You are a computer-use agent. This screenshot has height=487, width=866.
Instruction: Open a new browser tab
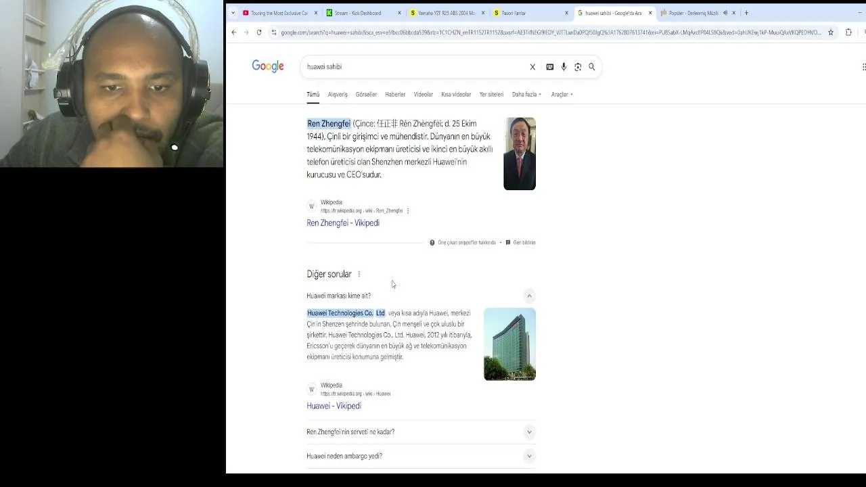tap(746, 13)
